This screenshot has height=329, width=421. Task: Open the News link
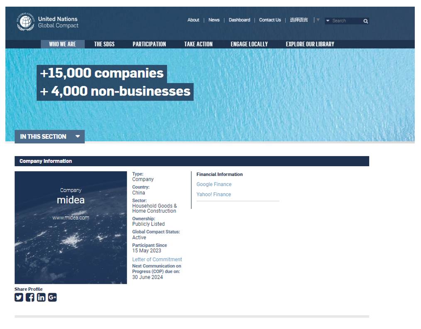click(x=214, y=20)
